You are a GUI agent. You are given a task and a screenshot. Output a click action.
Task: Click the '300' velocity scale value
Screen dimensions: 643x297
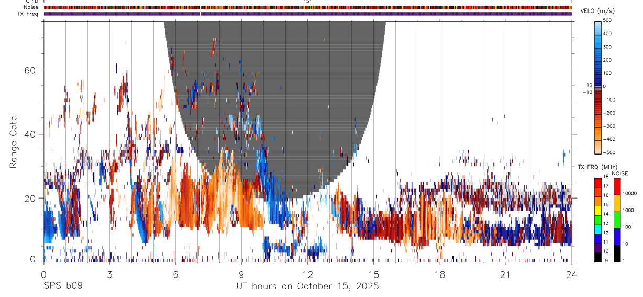pyautogui.click(x=608, y=47)
